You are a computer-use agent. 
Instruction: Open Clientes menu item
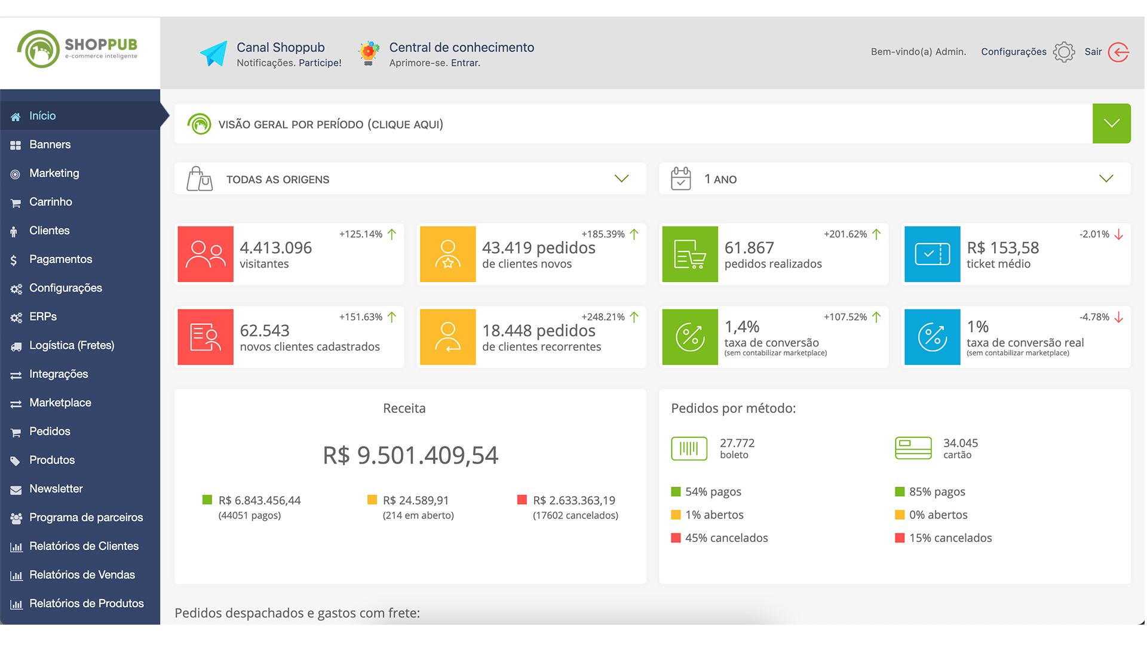click(x=80, y=231)
